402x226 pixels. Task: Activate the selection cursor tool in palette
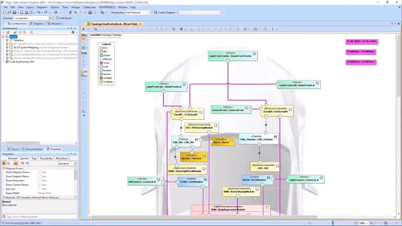[84, 38]
